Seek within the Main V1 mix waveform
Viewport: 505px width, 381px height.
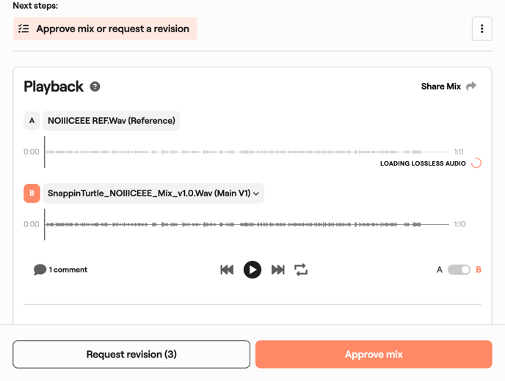pyautogui.click(x=242, y=224)
